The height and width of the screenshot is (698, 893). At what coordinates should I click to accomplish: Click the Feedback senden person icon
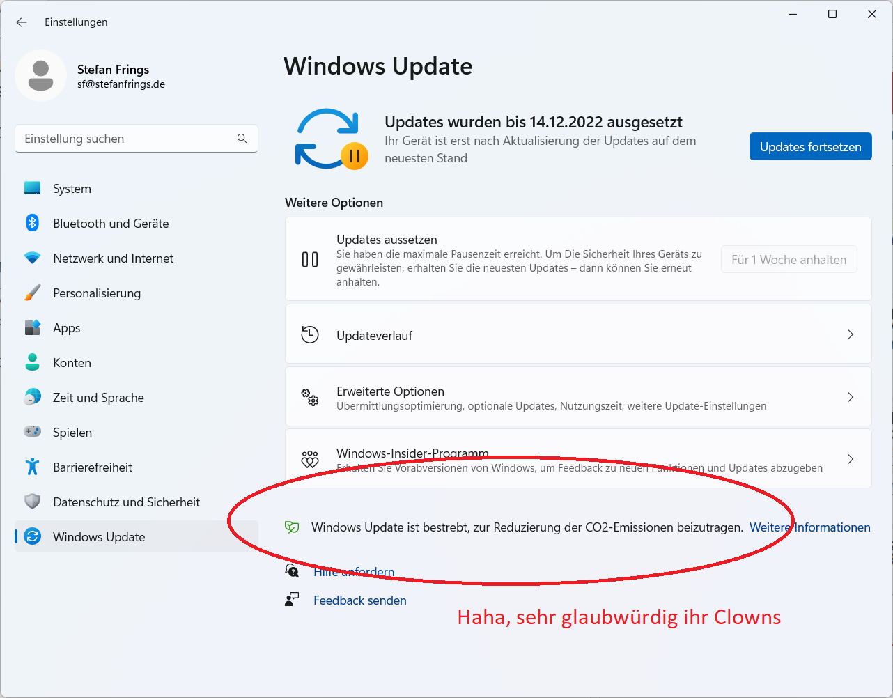tap(293, 600)
